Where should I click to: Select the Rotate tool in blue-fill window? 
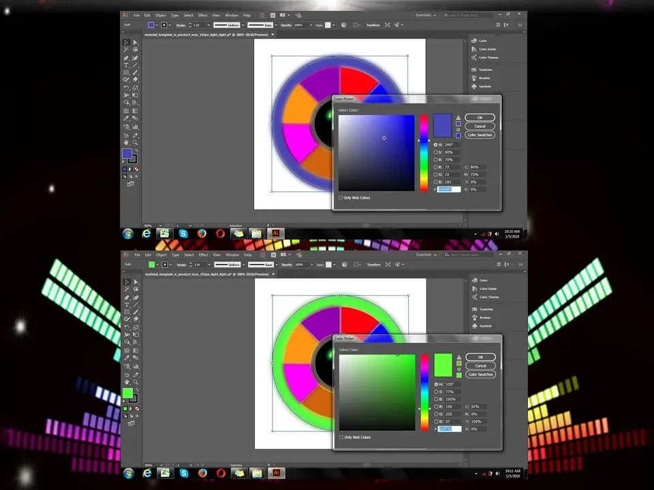point(127,88)
